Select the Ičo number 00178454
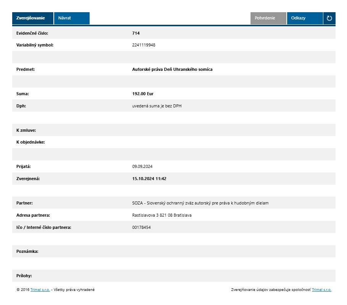Image resolution: width=347 pixels, height=305 pixels. tap(141, 227)
